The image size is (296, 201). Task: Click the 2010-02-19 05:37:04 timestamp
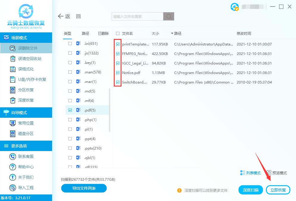pyautogui.click(x=254, y=82)
